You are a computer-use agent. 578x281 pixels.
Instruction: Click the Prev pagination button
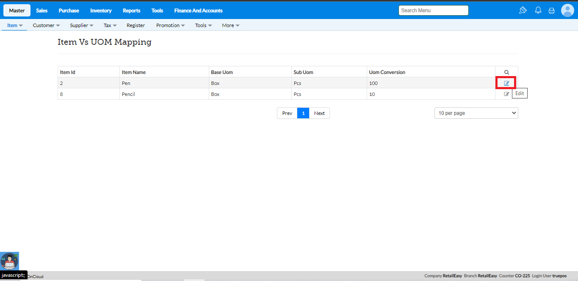pyautogui.click(x=287, y=113)
